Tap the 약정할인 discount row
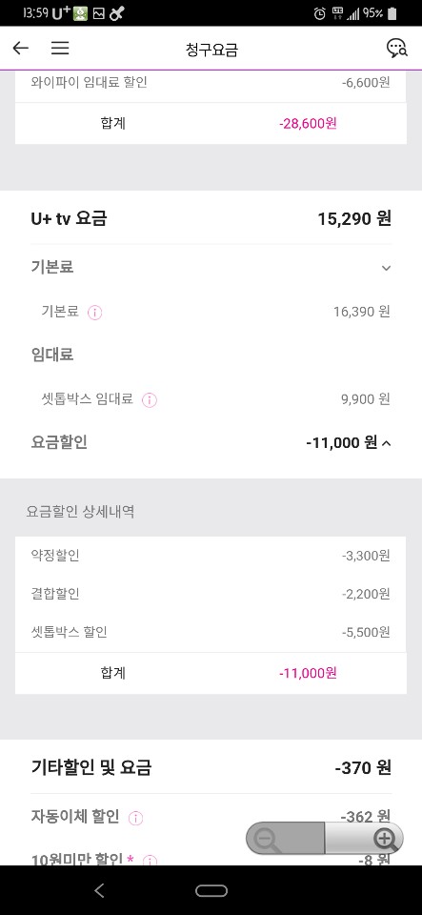 coord(211,556)
